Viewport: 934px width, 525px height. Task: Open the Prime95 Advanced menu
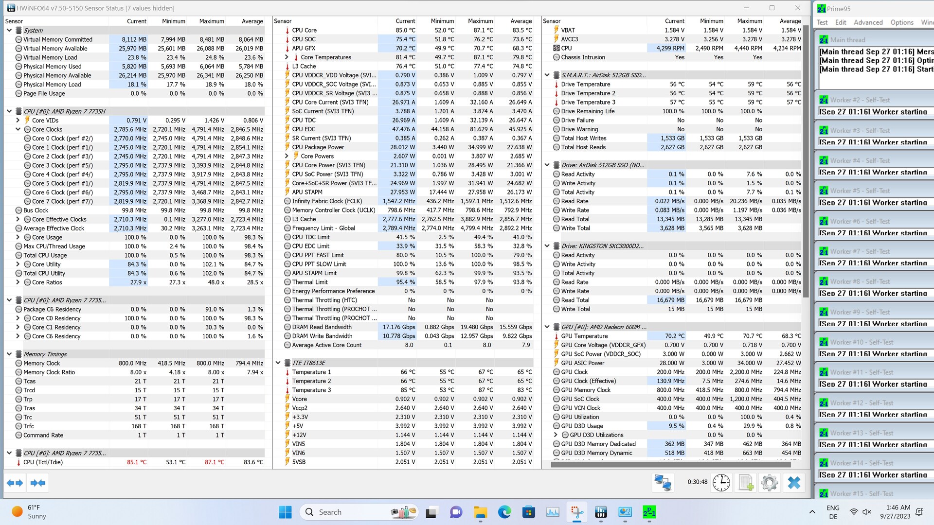(868, 22)
